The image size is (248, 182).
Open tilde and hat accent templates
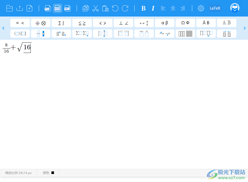coord(144,34)
